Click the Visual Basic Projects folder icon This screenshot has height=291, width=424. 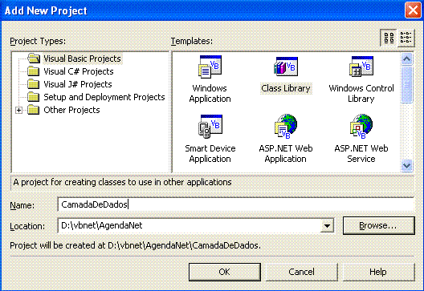click(34, 59)
